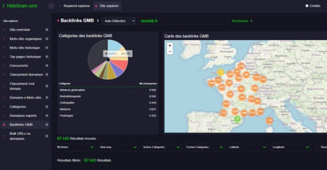Open Mots-clés organiques in the sidebar
Image resolution: width=327 pixels, height=170 pixels.
tap(26, 39)
